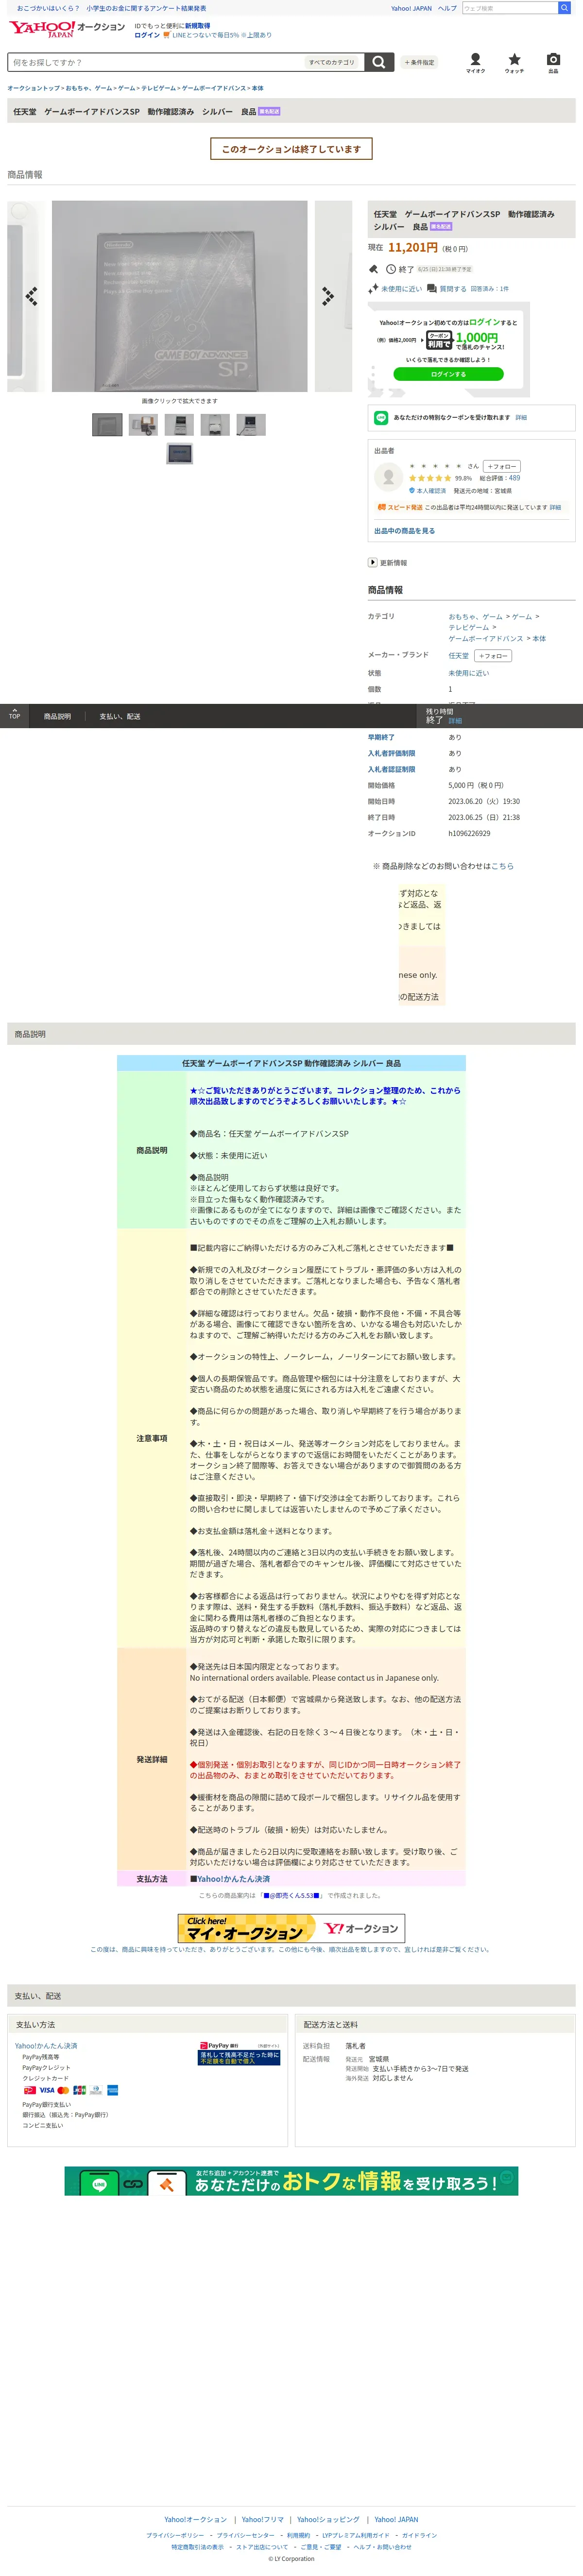The image size is (583, 2576).
Task: Jump to TOP in sticky bar
Action: point(14,716)
